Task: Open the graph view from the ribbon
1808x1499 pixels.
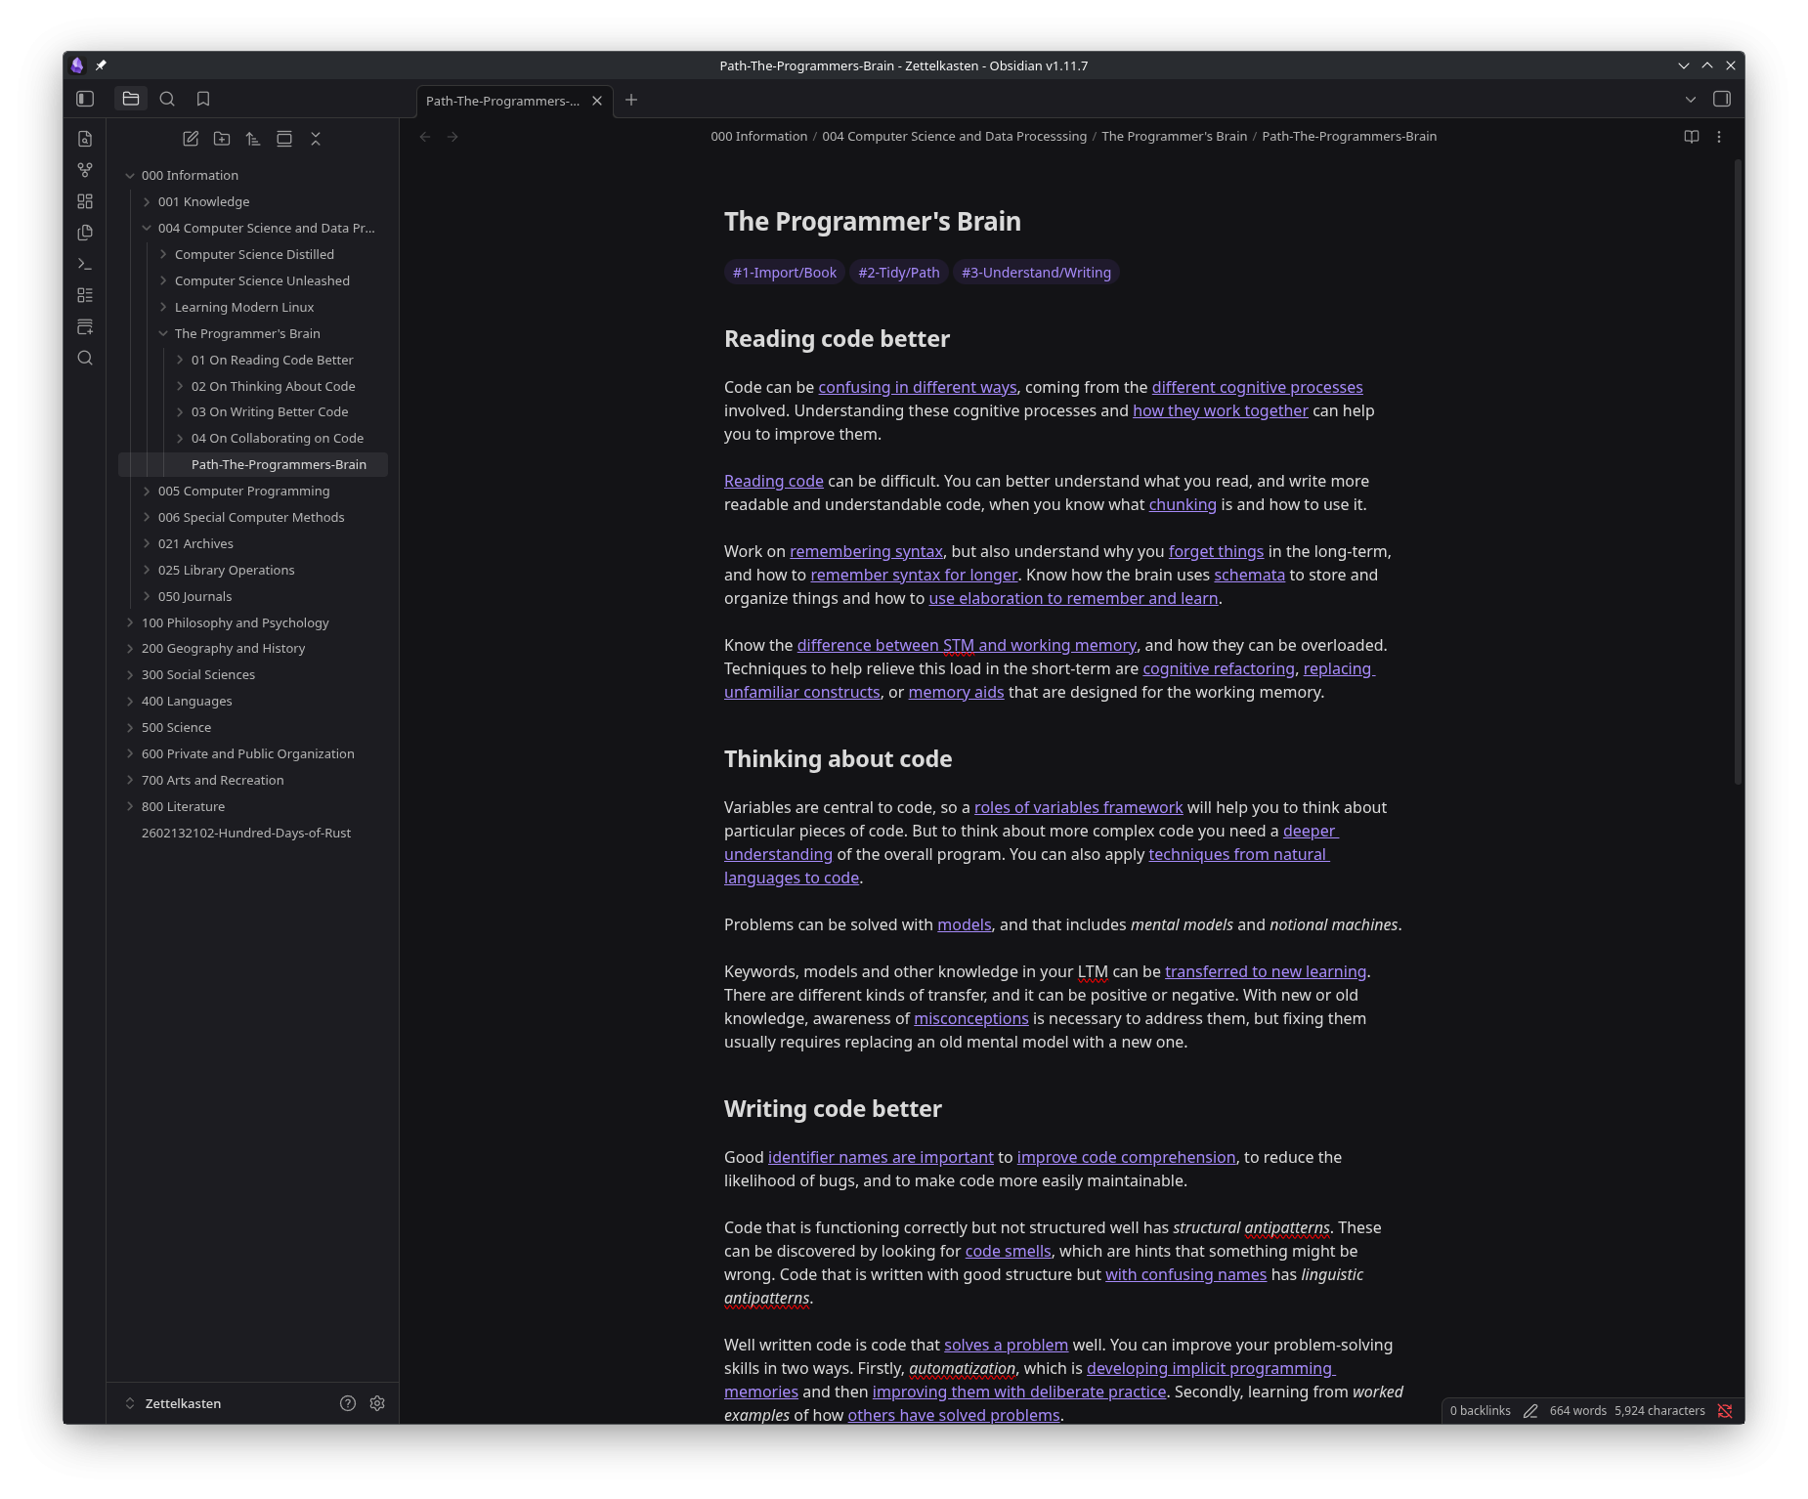Action: point(85,170)
